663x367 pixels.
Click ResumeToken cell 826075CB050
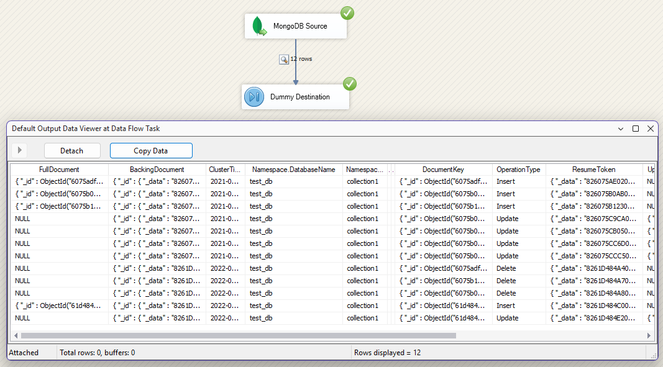tap(593, 231)
